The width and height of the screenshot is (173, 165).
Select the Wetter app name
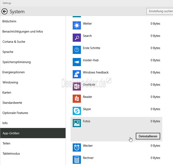click(87, 24)
